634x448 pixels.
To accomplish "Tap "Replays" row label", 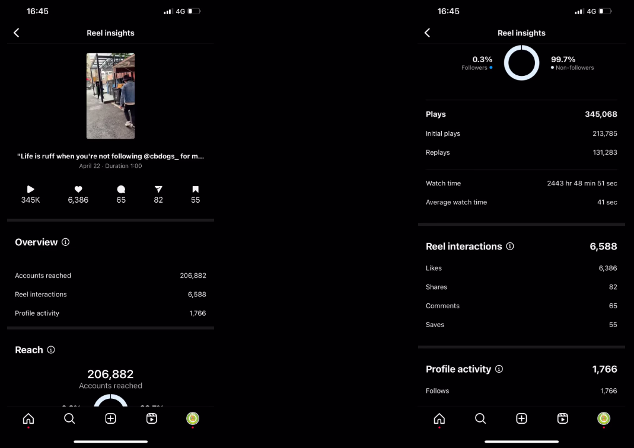I will (x=438, y=152).
